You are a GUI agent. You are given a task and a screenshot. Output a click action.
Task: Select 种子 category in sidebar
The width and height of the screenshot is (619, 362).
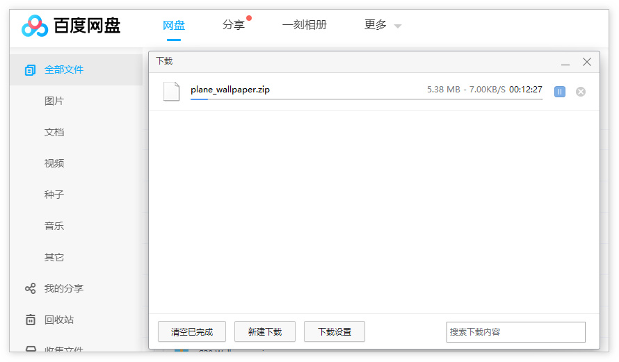click(54, 195)
